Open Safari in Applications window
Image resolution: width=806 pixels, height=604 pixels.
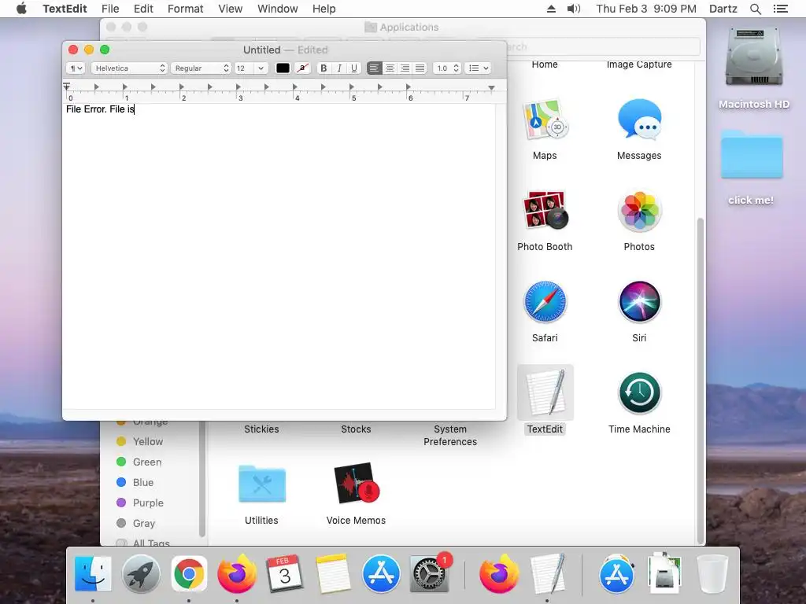545,302
